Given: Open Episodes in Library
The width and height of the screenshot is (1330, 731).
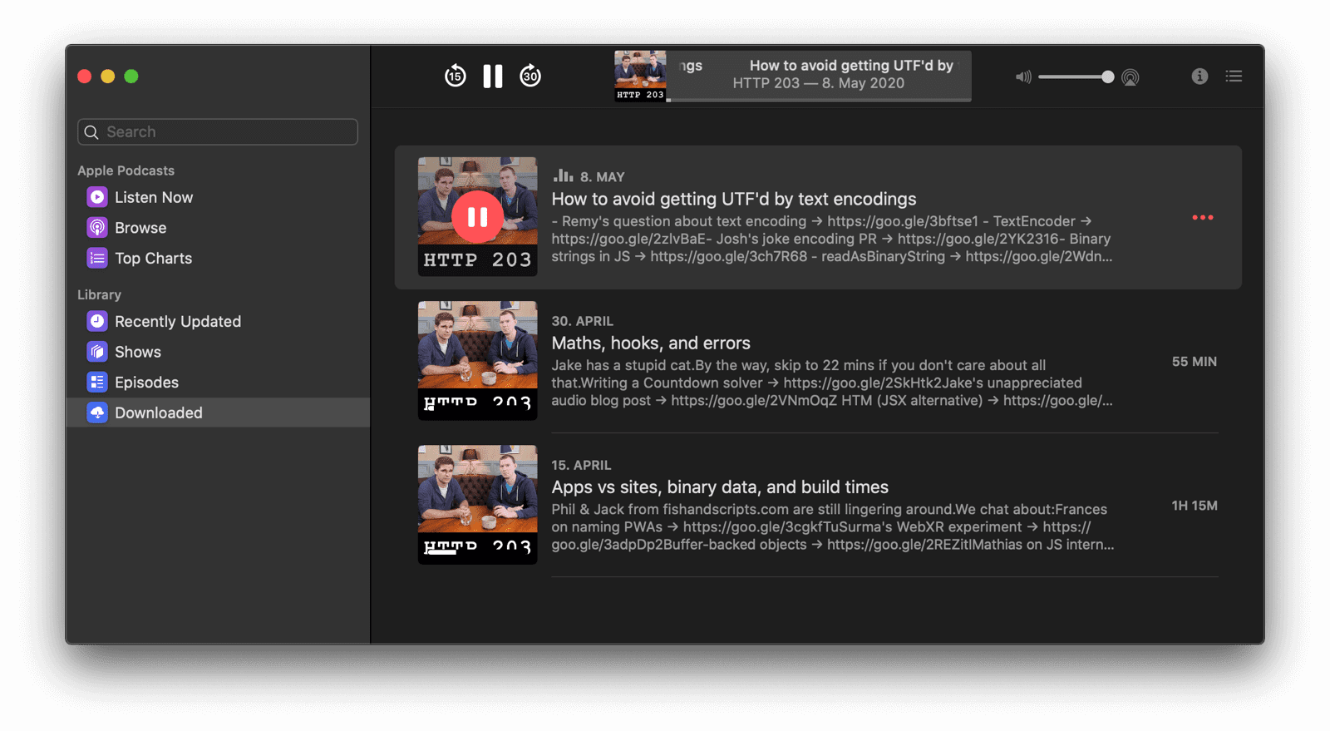Looking at the screenshot, I should [x=146, y=383].
